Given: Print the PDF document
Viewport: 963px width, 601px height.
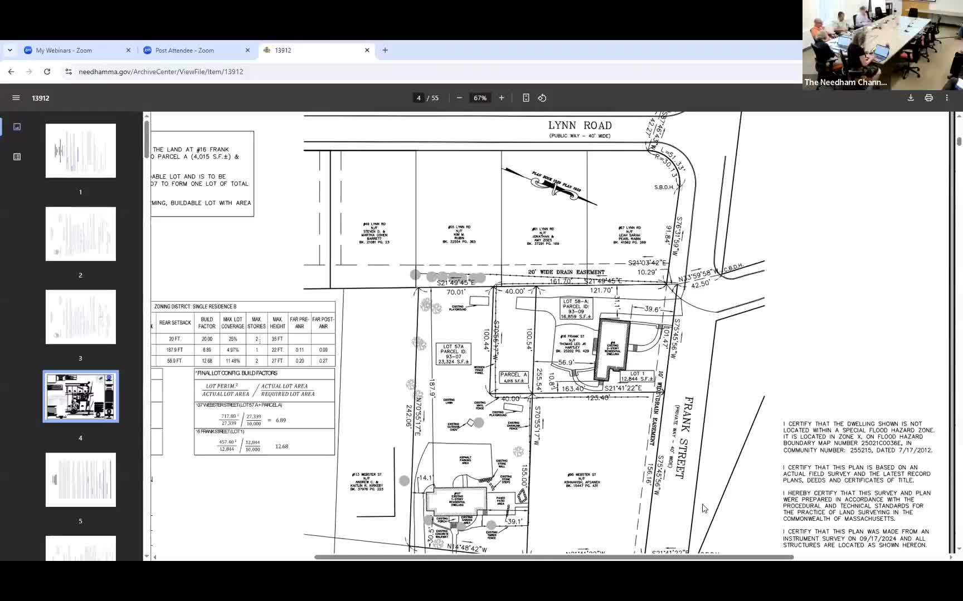Looking at the screenshot, I should (928, 98).
